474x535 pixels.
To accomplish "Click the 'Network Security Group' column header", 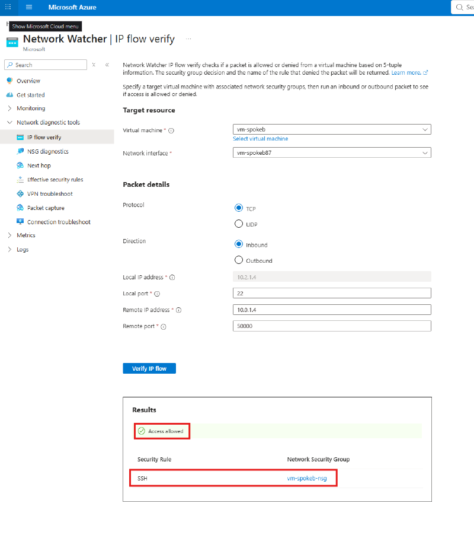I will click(318, 459).
